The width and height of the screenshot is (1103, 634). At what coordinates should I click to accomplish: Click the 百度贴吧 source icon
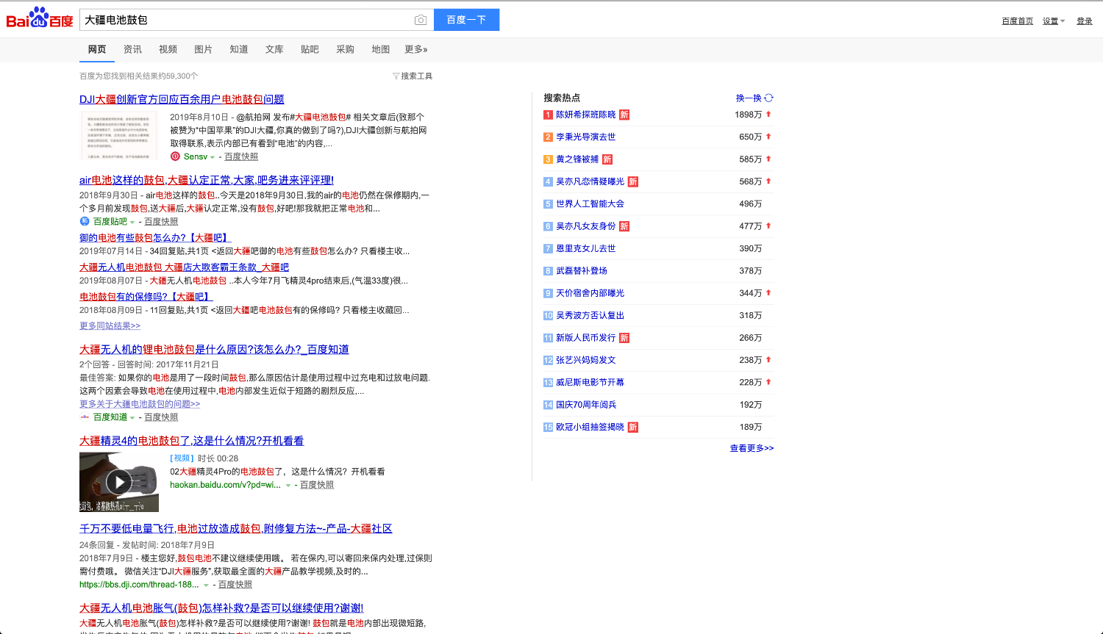click(85, 221)
